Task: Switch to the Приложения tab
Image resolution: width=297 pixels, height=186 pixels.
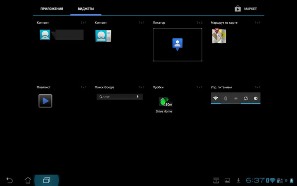Action: click(51, 9)
